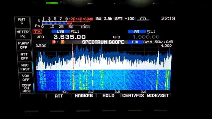Open the scope ATT softkey
This screenshot has height=119, width=212.
point(59,96)
